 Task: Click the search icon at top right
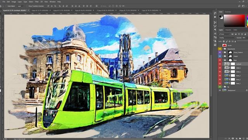pos(239,6)
